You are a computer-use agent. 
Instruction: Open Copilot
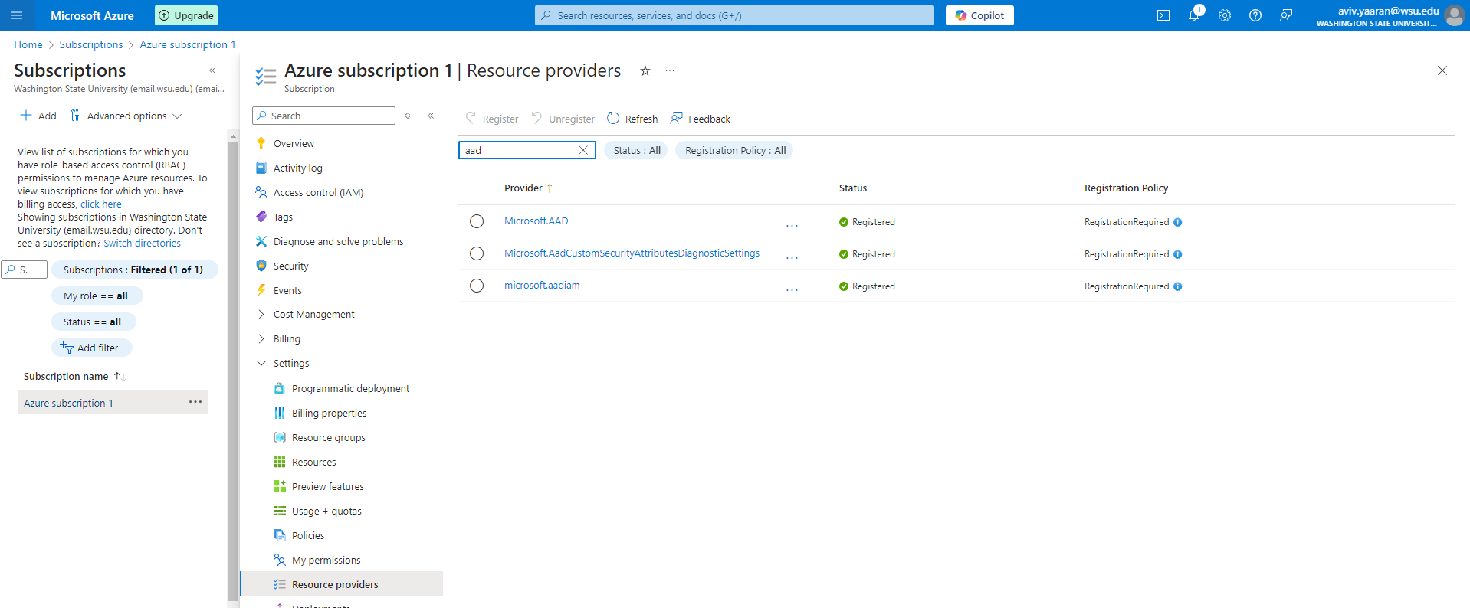pyautogui.click(x=979, y=15)
